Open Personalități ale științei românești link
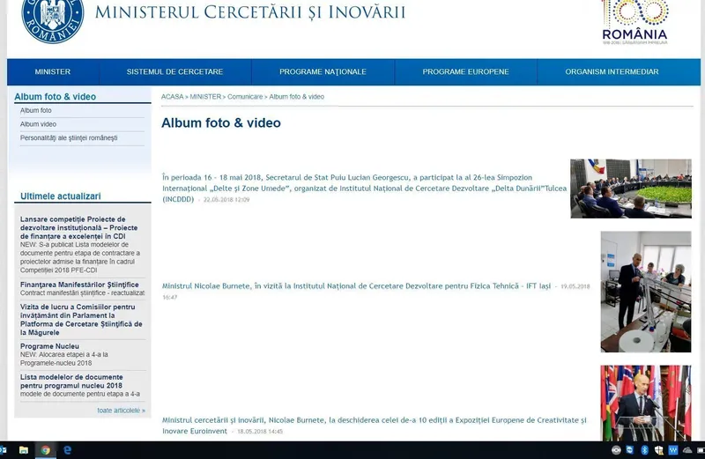The width and height of the screenshot is (705, 459). coord(69,138)
